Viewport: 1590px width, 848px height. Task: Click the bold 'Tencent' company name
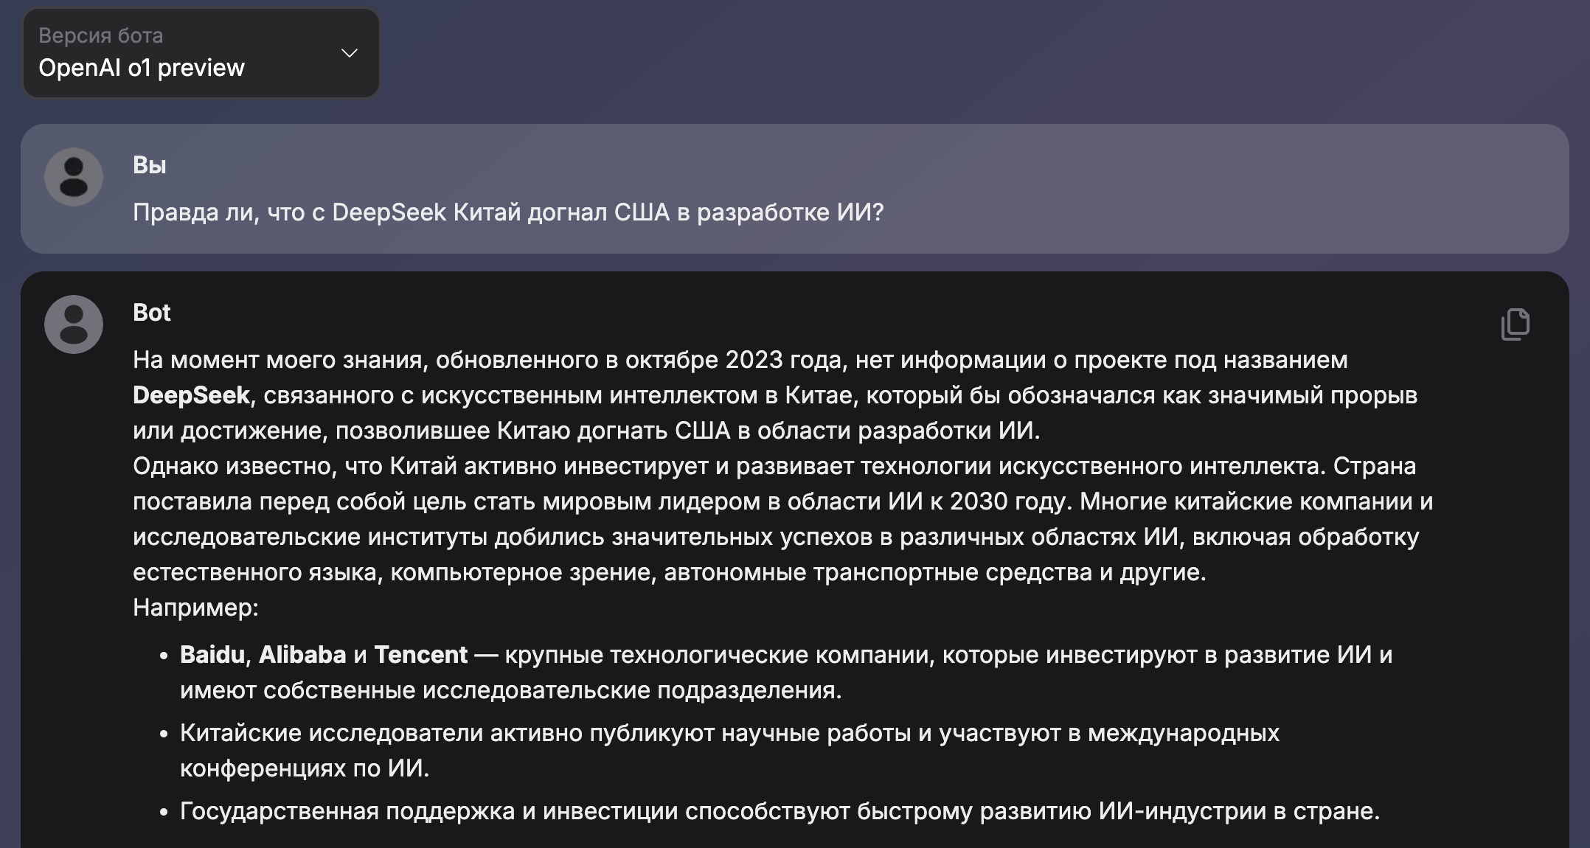coord(422,654)
